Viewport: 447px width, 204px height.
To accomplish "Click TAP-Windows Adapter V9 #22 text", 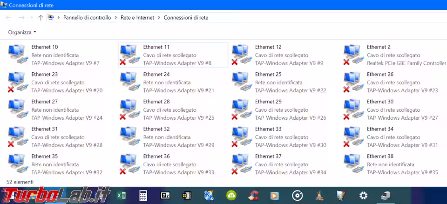I will click(x=291, y=90).
